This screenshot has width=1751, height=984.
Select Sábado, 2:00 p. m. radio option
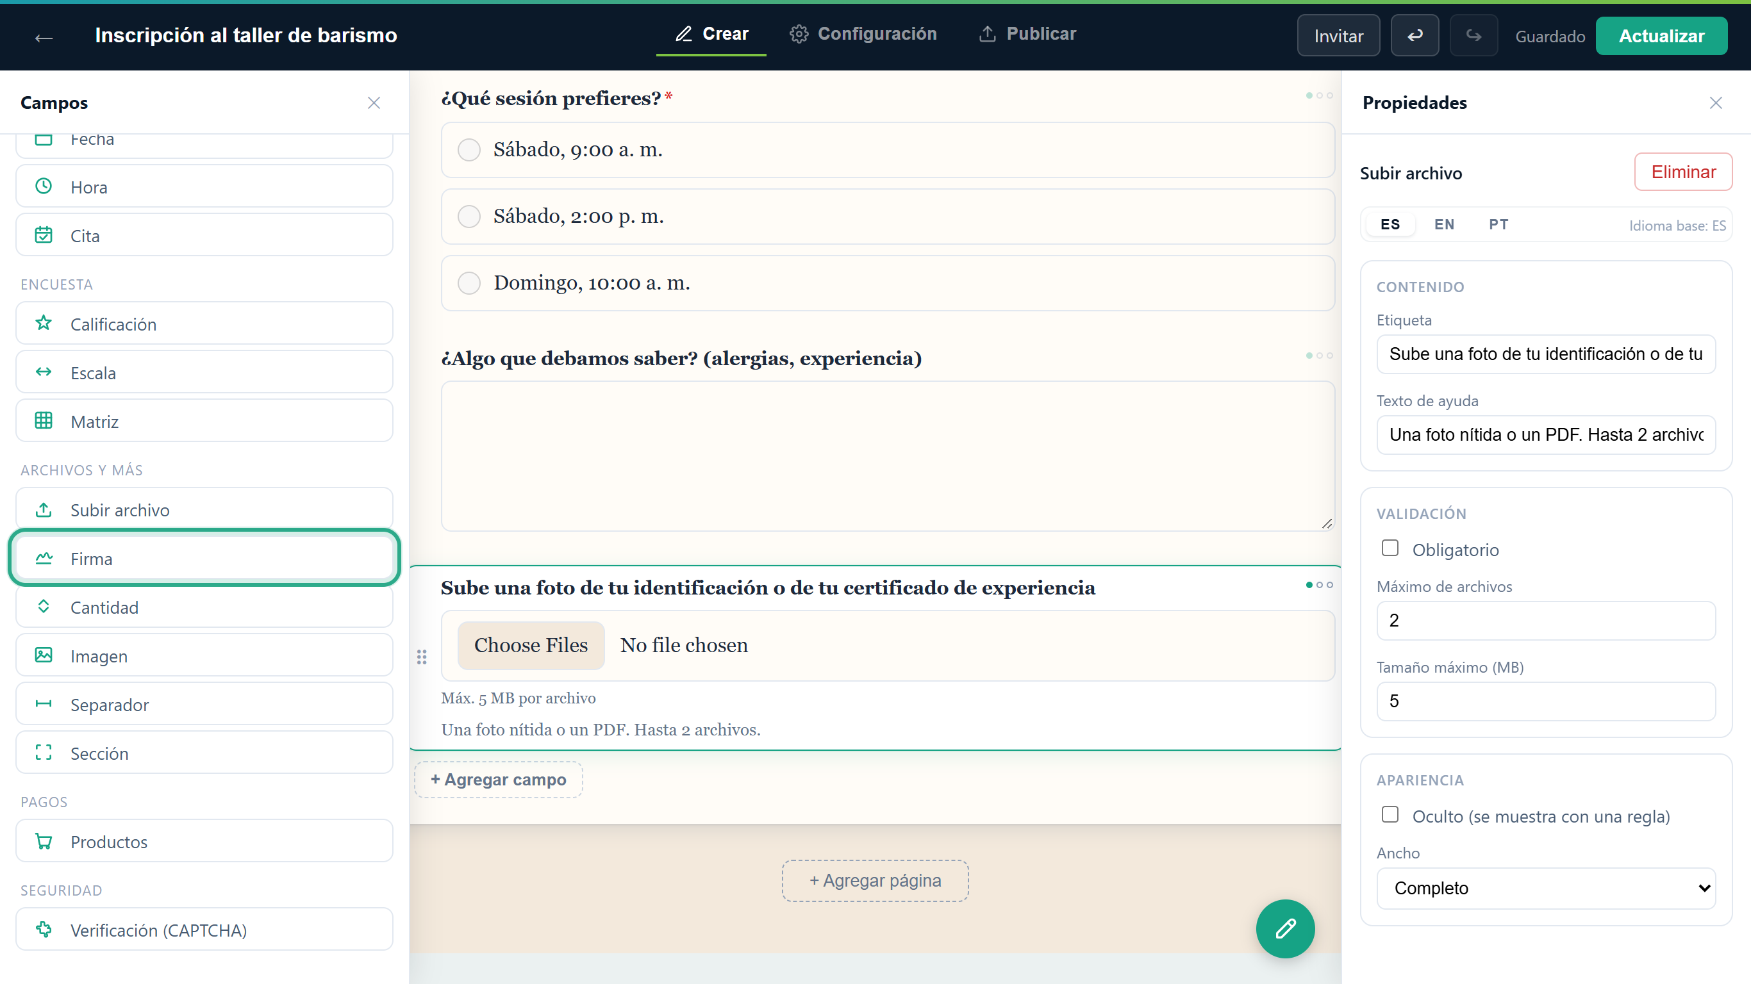469,216
